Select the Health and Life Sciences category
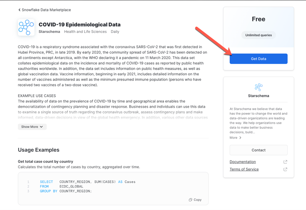 [x=85, y=32]
